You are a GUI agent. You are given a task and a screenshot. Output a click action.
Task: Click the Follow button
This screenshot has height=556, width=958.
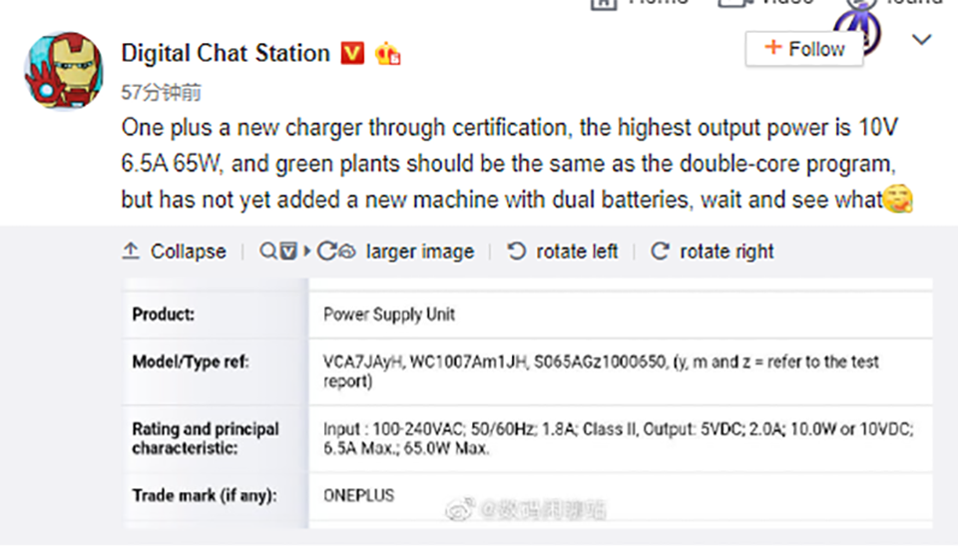(x=804, y=49)
